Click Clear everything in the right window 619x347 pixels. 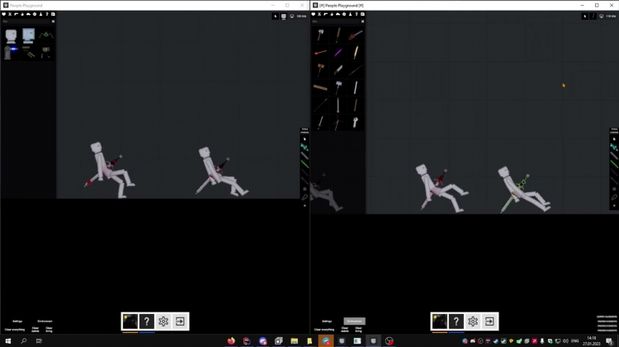[324, 329]
